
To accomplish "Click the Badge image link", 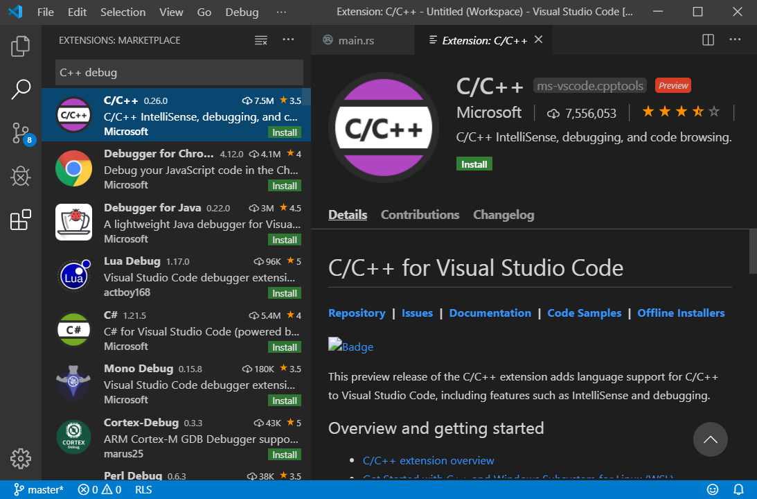I will [350, 345].
